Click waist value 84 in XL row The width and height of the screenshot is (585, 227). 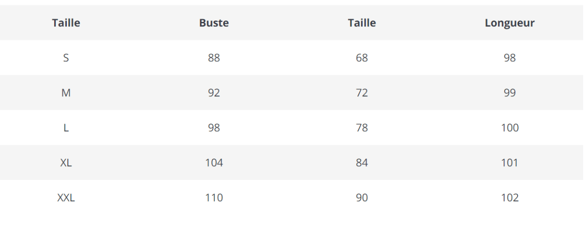pos(362,163)
